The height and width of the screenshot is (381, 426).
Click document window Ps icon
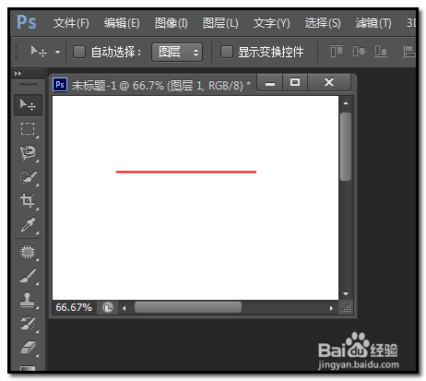pyautogui.click(x=60, y=85)
